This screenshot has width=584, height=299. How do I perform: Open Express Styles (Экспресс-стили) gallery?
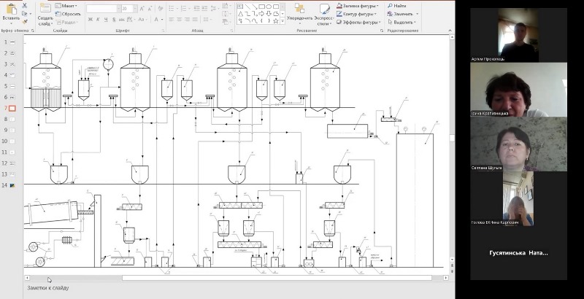[x=323, y=9]
